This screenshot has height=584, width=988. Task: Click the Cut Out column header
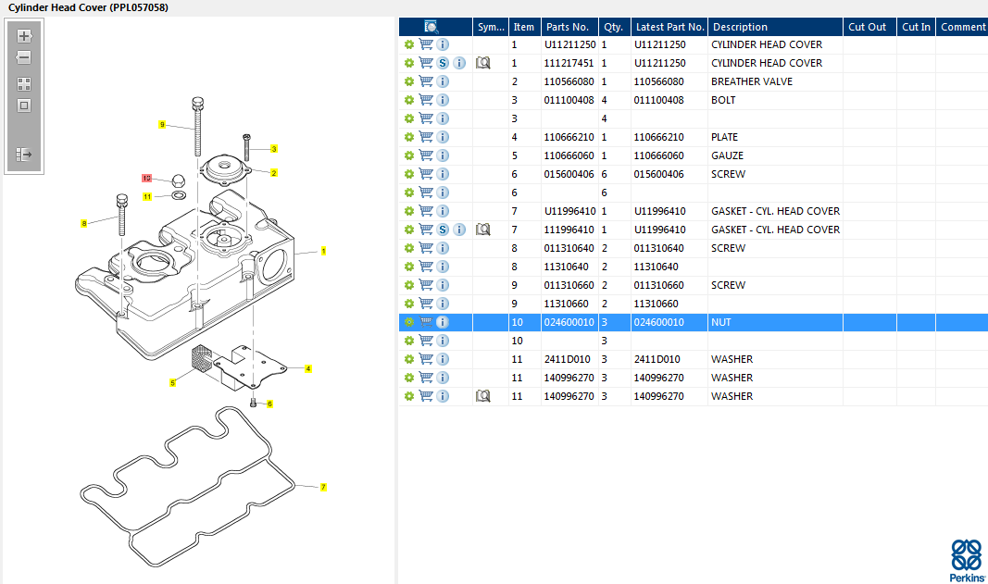[868, 27]
